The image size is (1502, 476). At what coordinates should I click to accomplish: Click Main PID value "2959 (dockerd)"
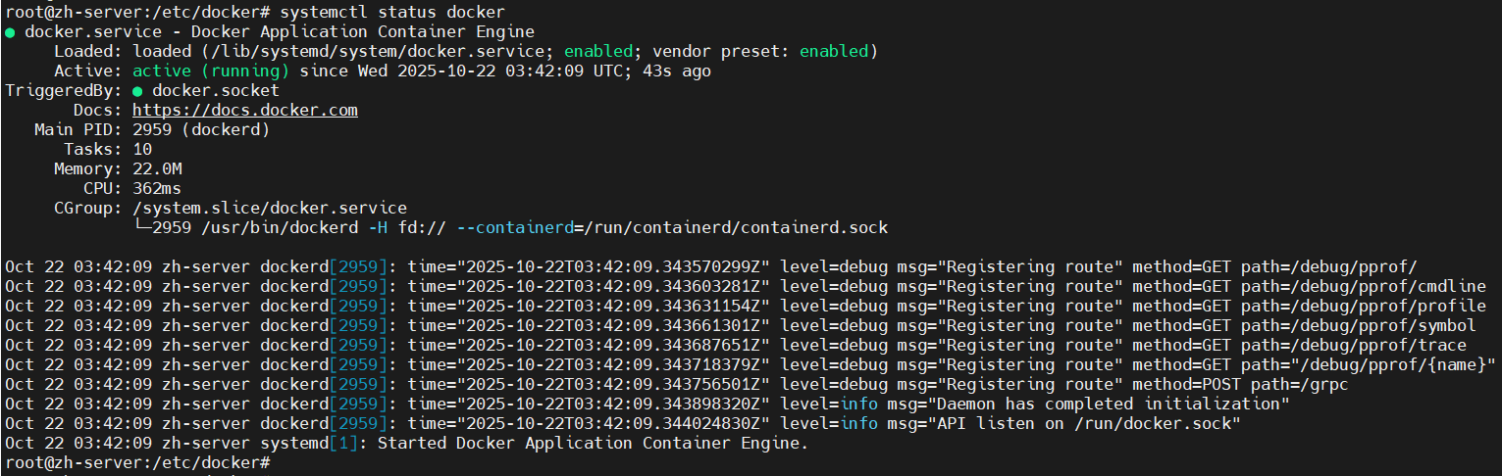[201, 129]
